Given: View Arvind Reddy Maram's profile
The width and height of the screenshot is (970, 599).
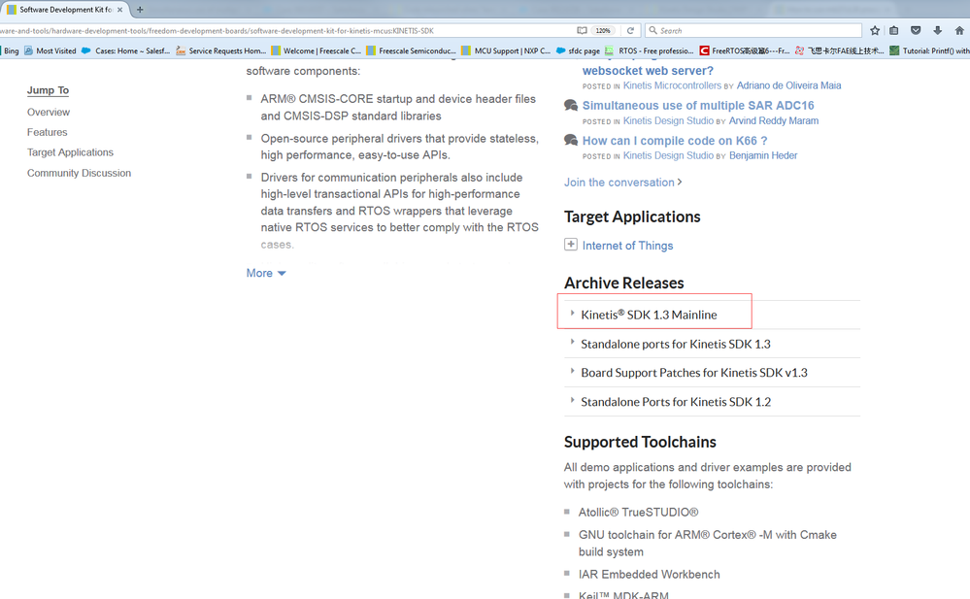Looking at the screenshot, I should [773, 120].
